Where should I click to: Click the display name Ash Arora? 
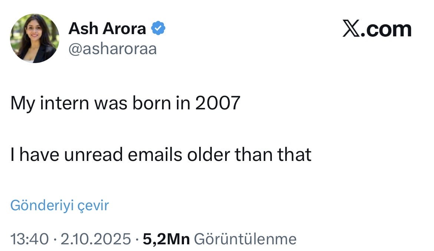point(107,29)
